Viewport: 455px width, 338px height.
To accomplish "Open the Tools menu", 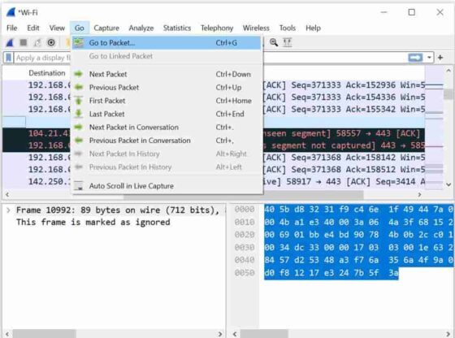I will click(288, 28).
